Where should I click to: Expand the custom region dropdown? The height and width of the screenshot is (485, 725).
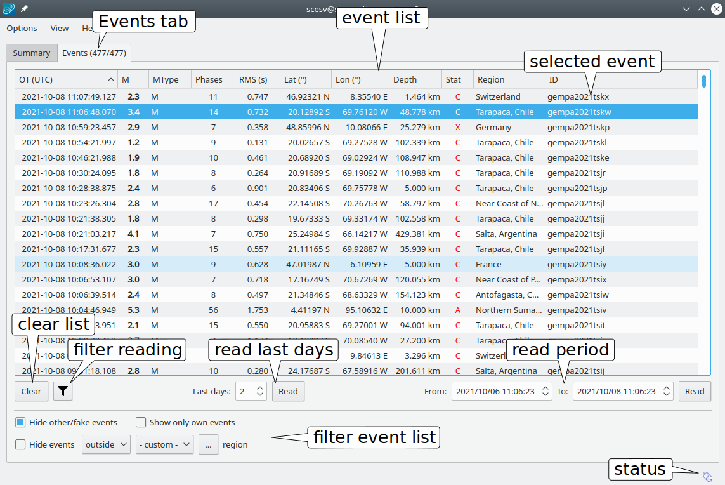pos(165,444)
